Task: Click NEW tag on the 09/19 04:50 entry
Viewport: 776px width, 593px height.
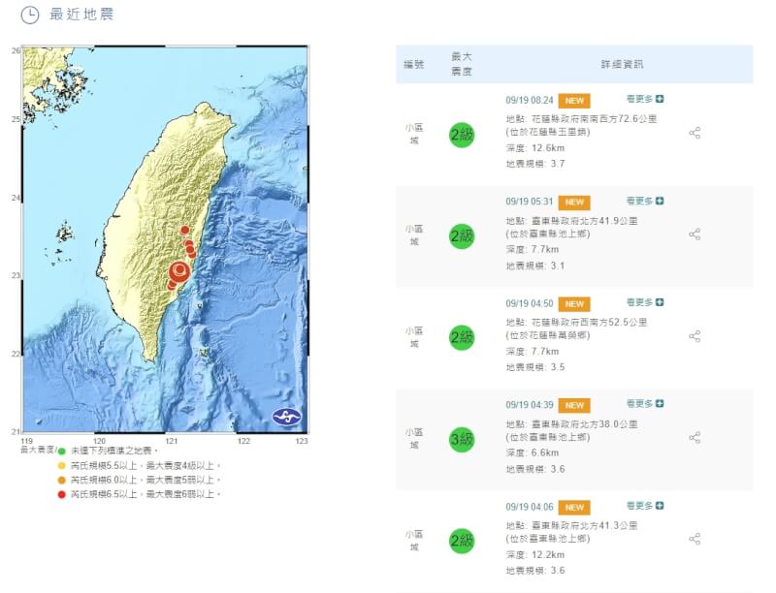Action: pos(574,304)
